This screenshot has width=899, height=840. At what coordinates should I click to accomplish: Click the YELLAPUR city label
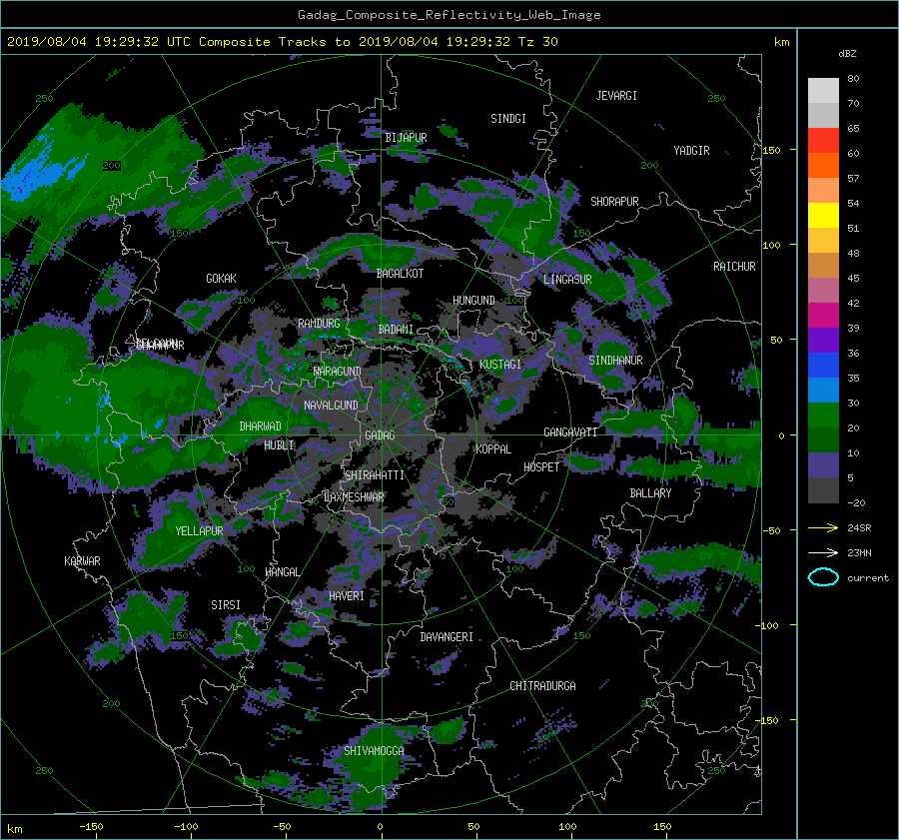(199, 531)
